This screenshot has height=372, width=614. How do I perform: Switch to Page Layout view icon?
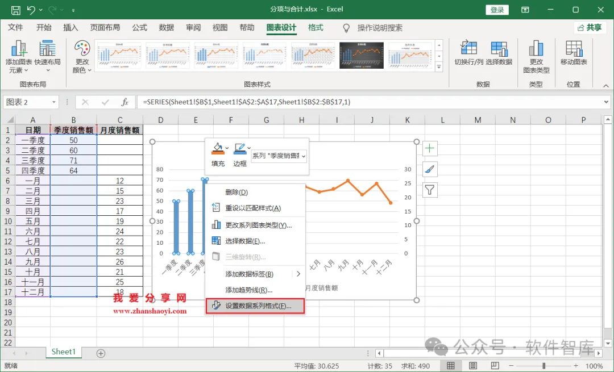pos(473,366)
